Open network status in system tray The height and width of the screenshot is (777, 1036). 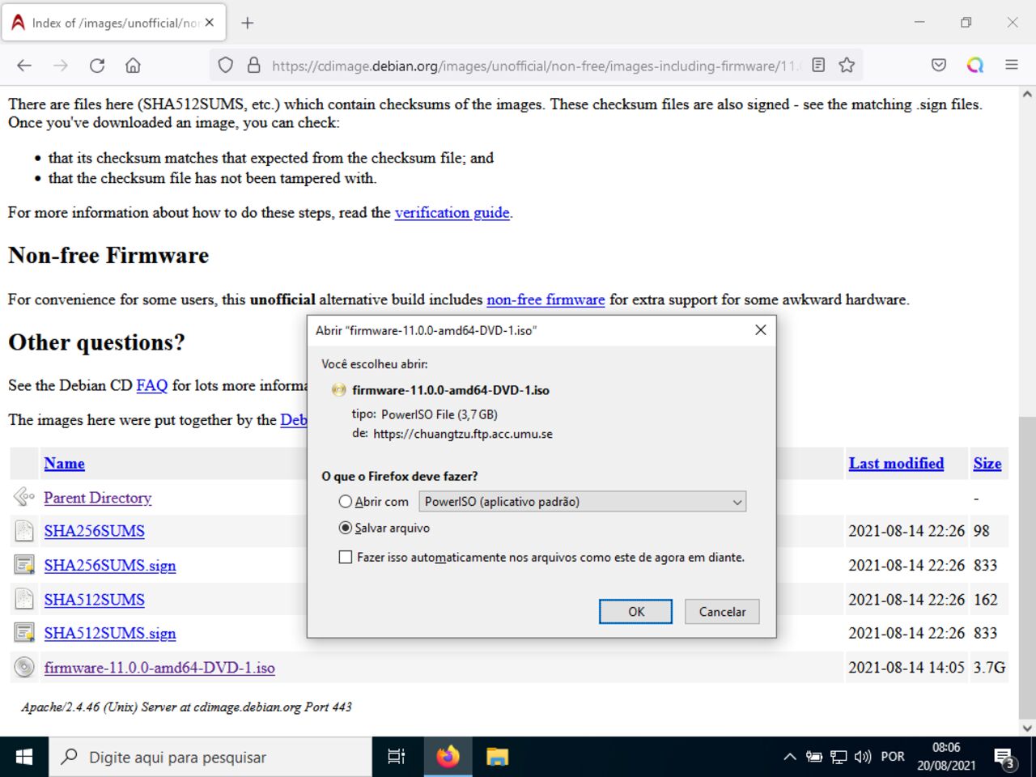(839, 757)
